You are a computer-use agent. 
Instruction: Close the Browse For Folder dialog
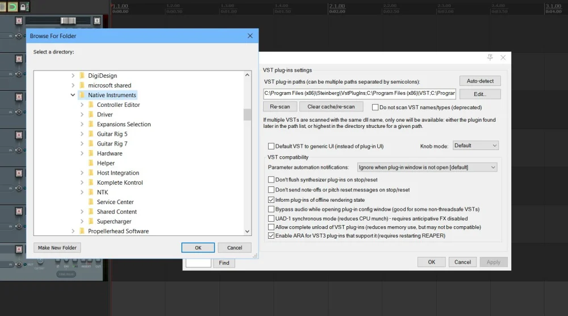250,36
